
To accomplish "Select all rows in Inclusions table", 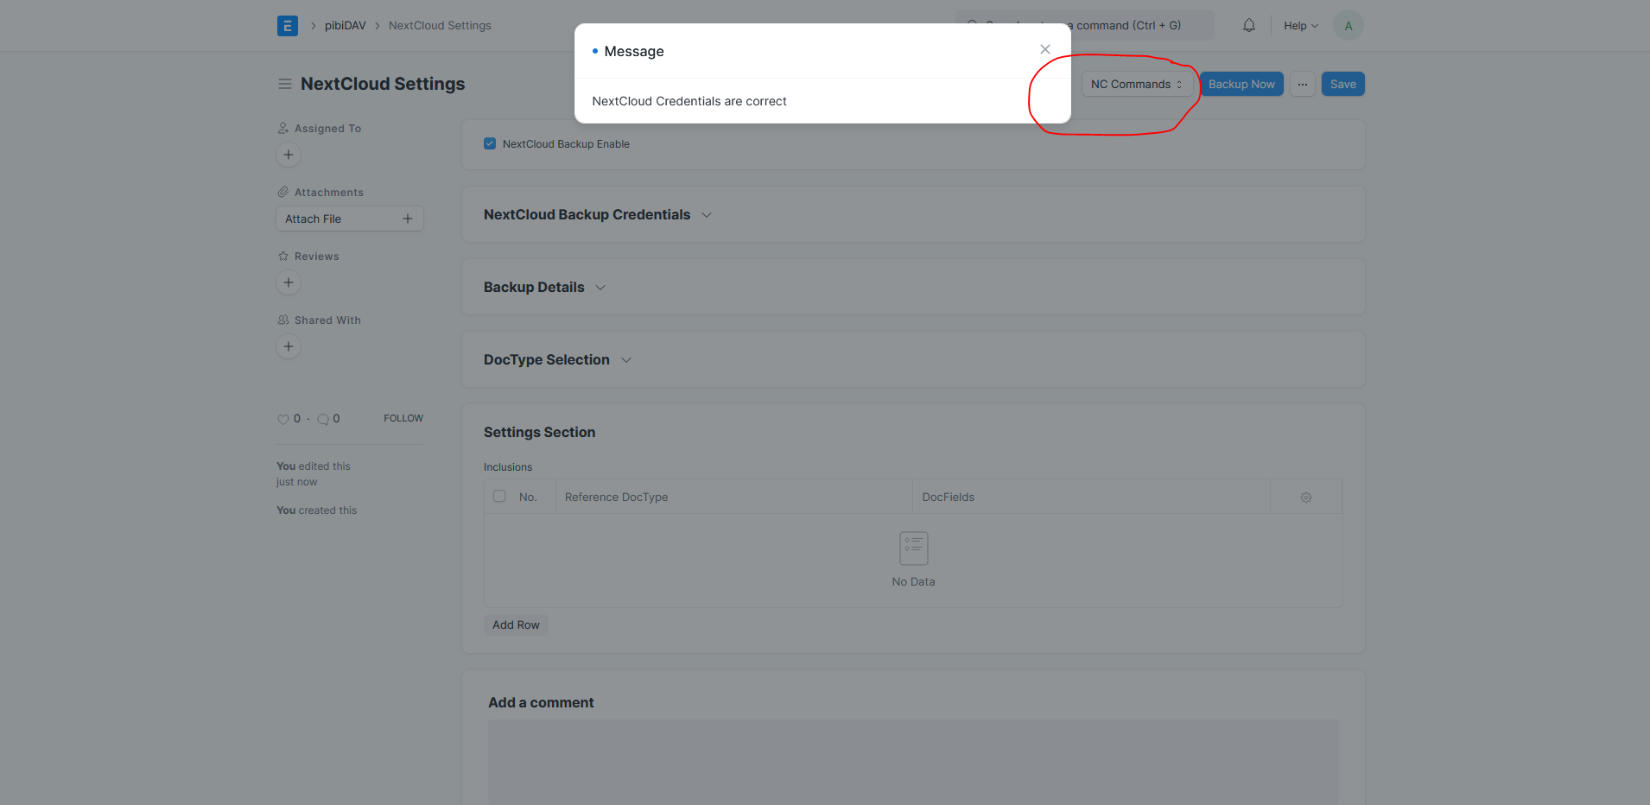I will (499, 496).
